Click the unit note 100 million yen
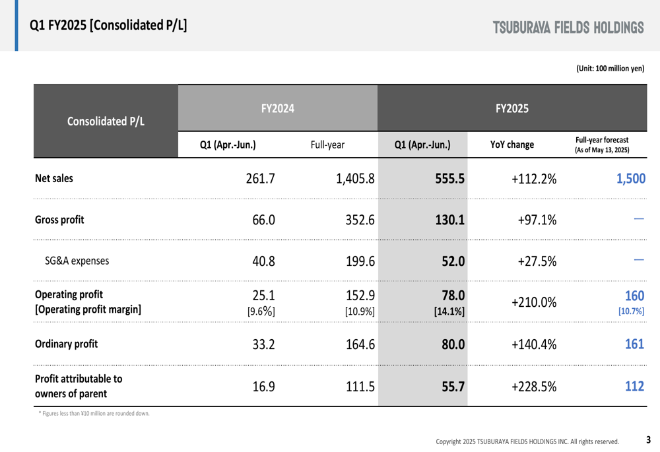Image resolution: width=660 pixels, height=452 pixels. (x=610, y=68)
